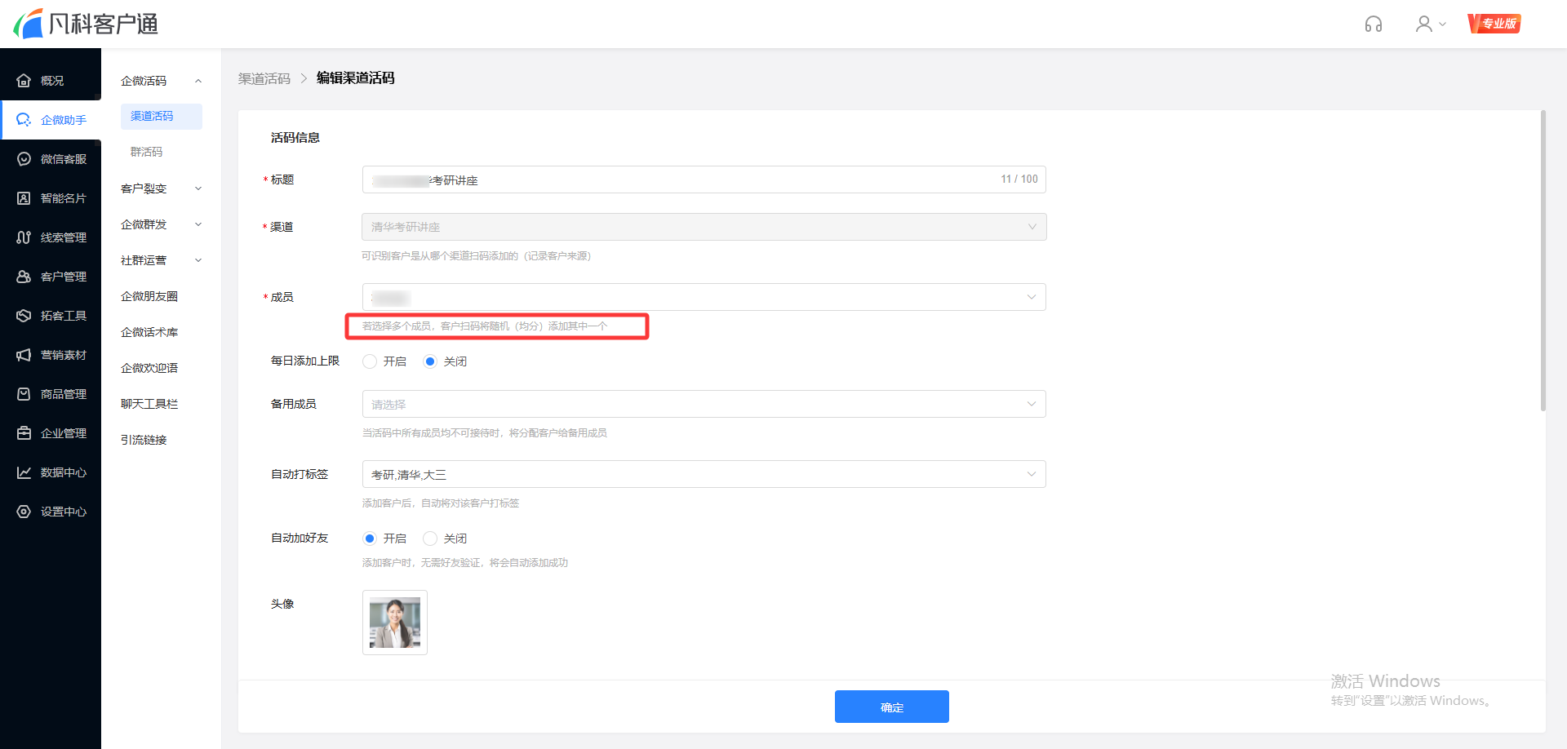
Task: Click the 确定 confirm button
Action: click(891, 707)
